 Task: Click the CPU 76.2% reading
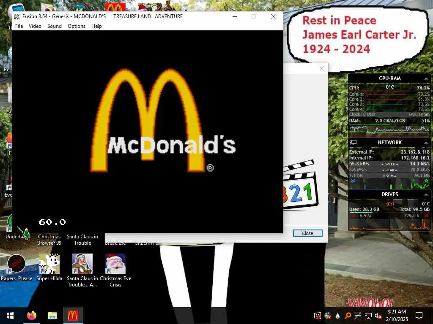pyautogui.click(x=423, y=88)
